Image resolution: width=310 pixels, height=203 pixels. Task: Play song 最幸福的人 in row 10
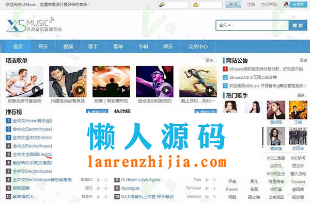99,197
